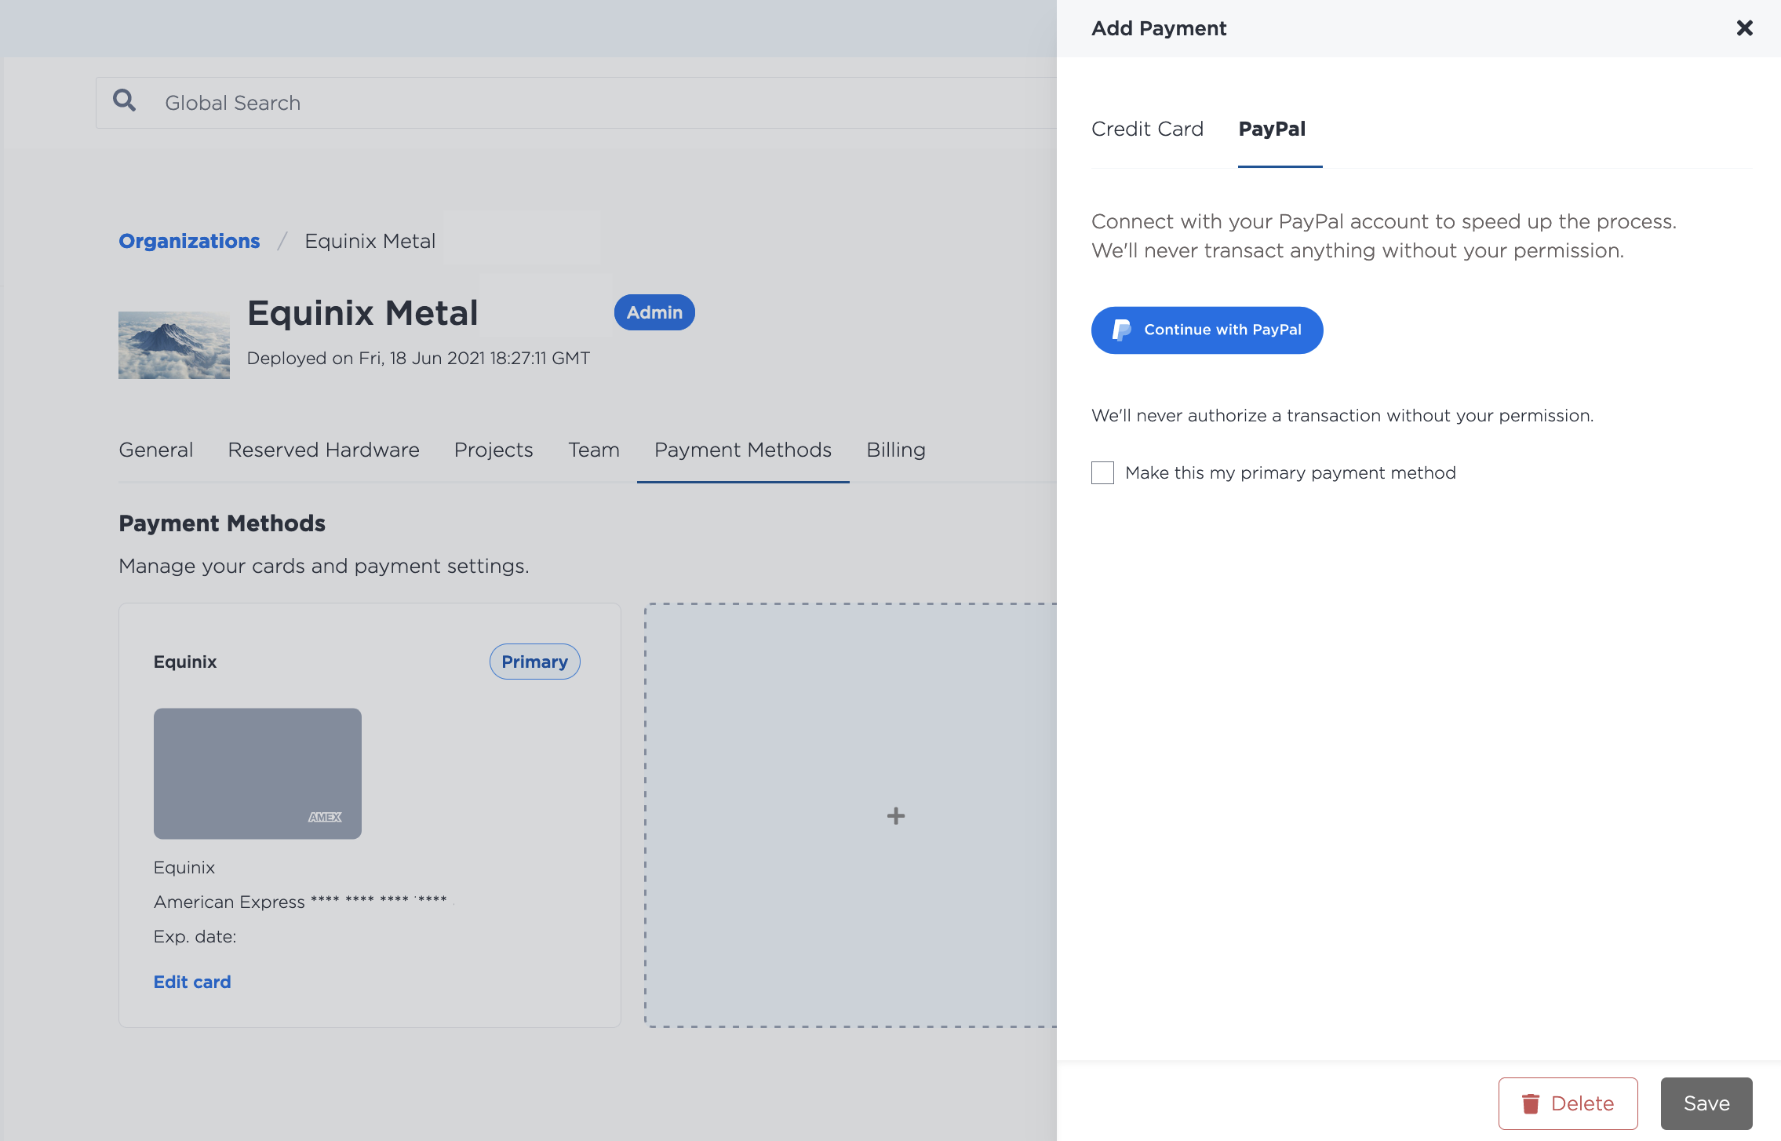Click the Equinix Metal mountain avatar
The height and width of the screenshot is (1141, 1781).
tap(174, 345)
